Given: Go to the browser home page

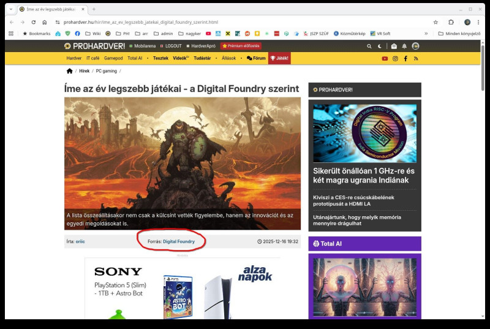Looking at the screenshot, I should click(x=44, y=22).
